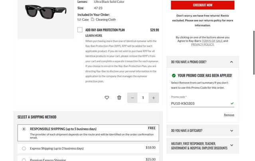Remove the applied promo code
Screen dimensions: 255x161
tap(229, 115)
